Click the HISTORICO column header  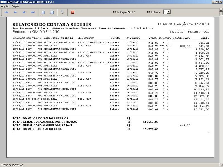(86, 38)
